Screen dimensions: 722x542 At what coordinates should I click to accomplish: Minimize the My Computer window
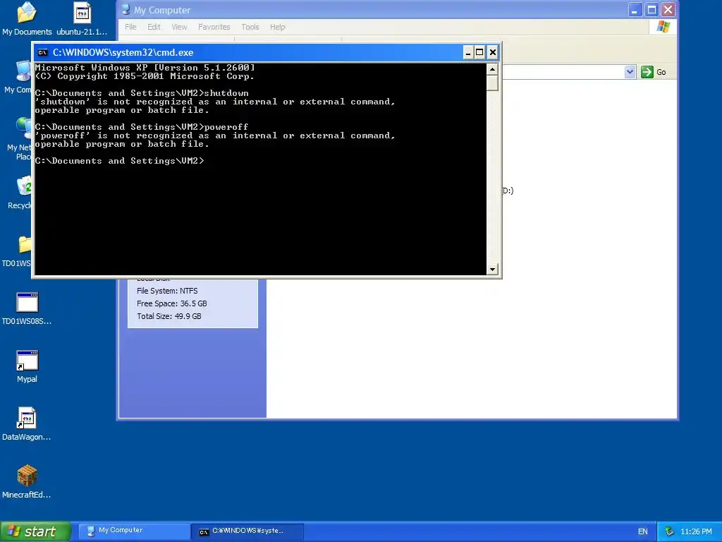coord(635,10)
